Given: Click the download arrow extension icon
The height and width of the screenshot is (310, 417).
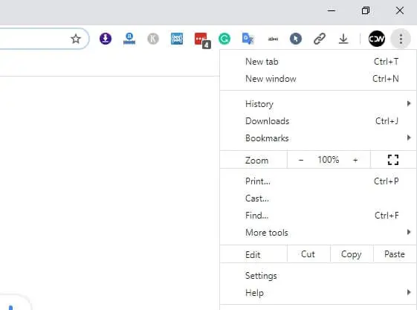Looking at the screenshot, I should pyautogui.click(x=343, y=39).
